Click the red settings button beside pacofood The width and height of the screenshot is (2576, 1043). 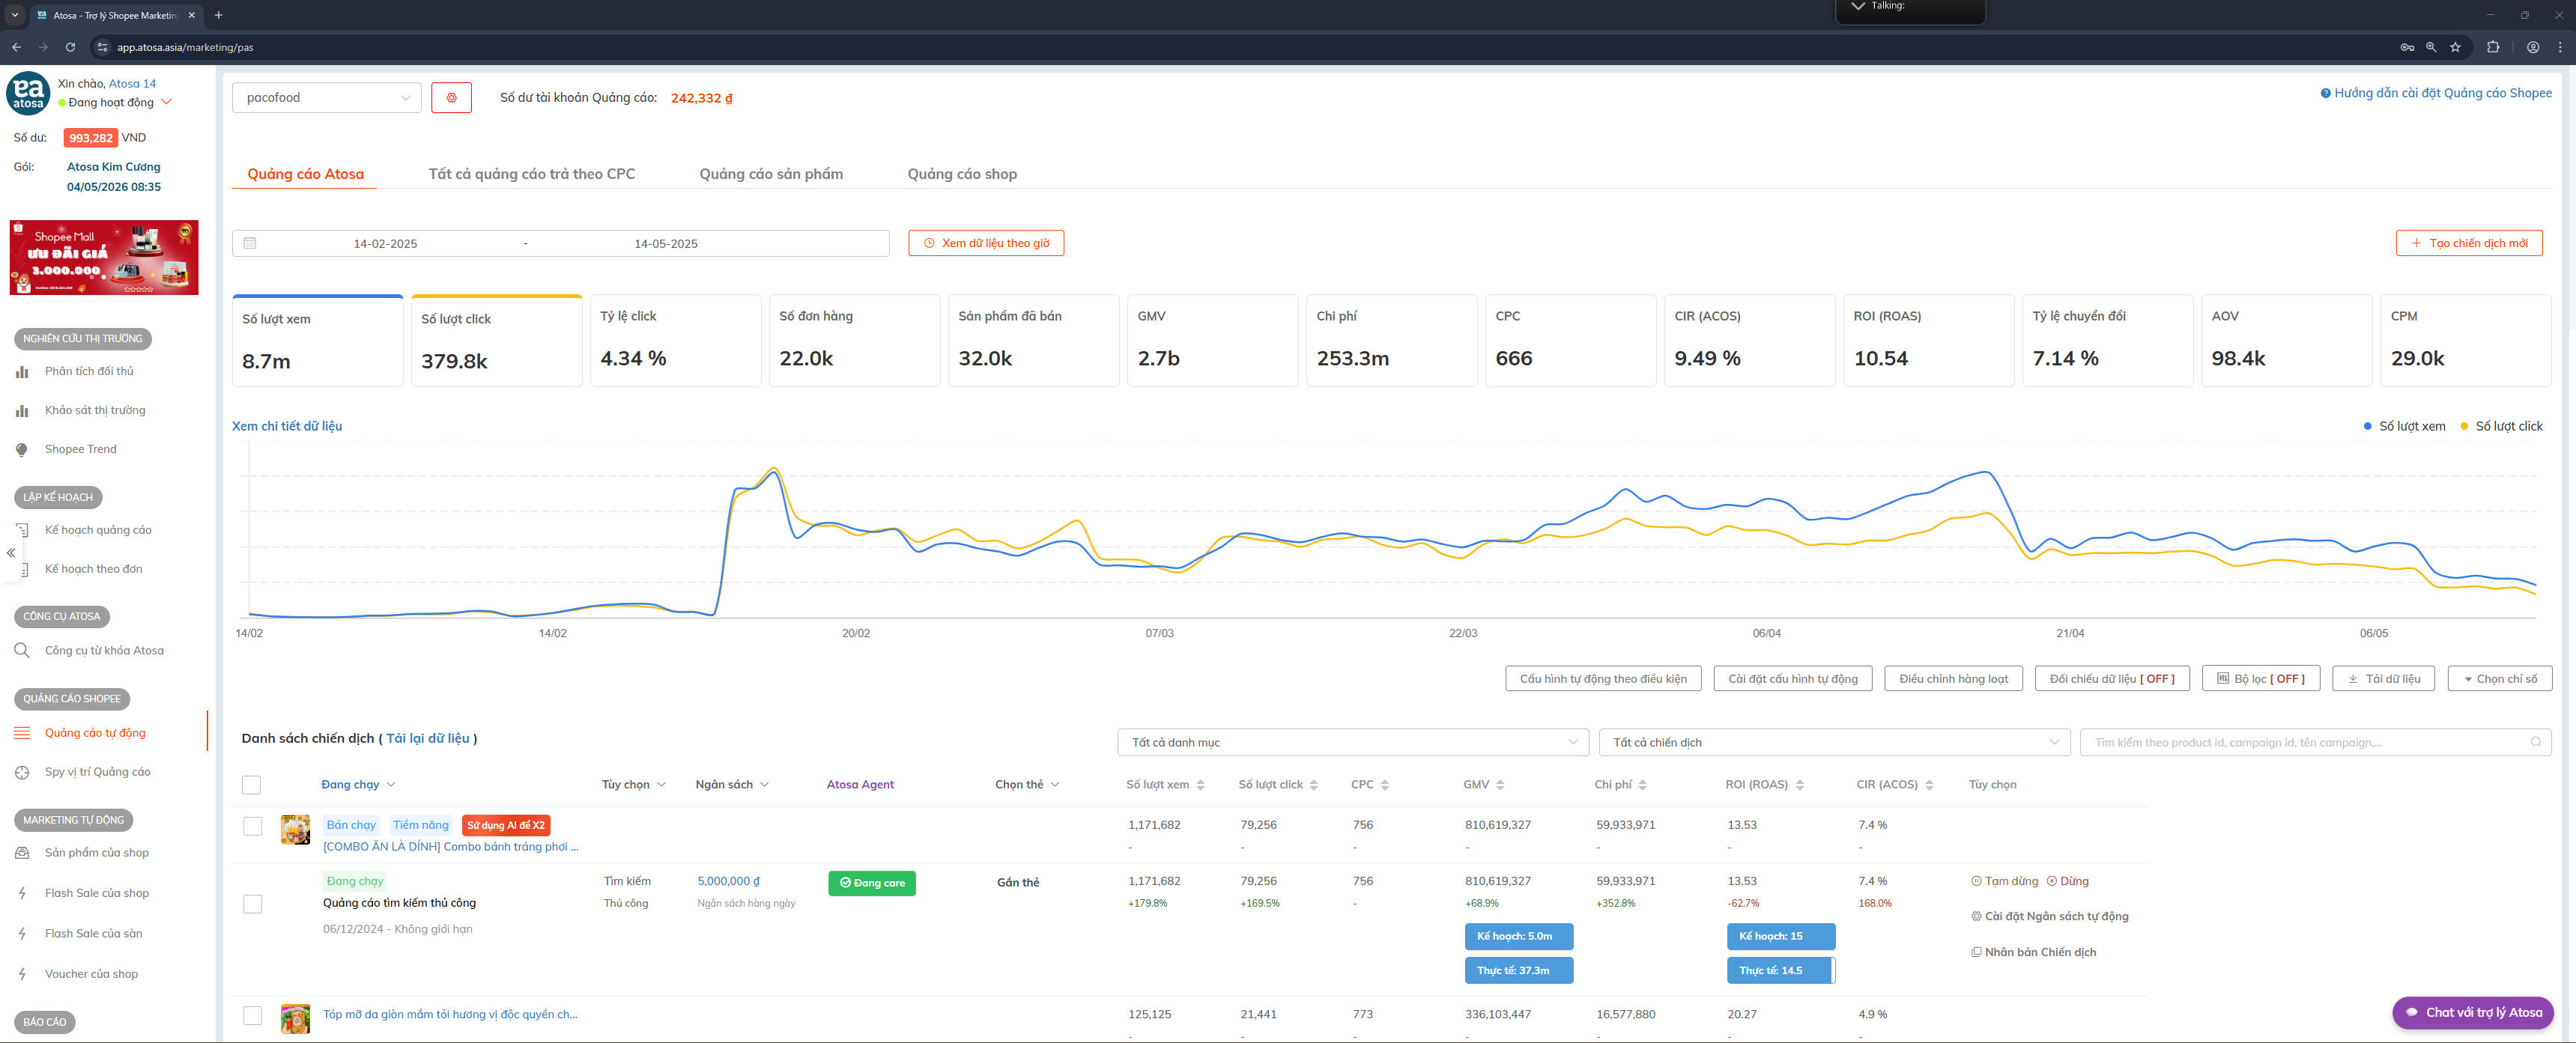point(451,98)
